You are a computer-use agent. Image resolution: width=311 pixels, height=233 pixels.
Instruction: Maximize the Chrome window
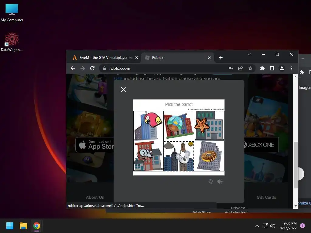pyautogui.click(x=277, y=54)
